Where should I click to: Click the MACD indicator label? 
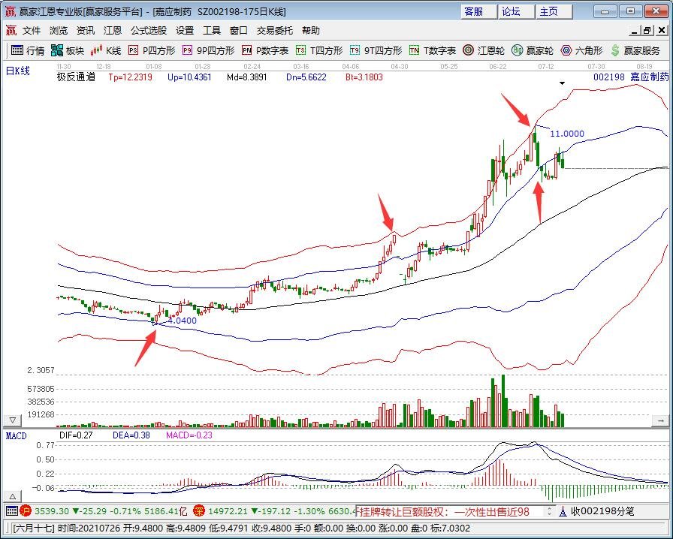point(17,436)
